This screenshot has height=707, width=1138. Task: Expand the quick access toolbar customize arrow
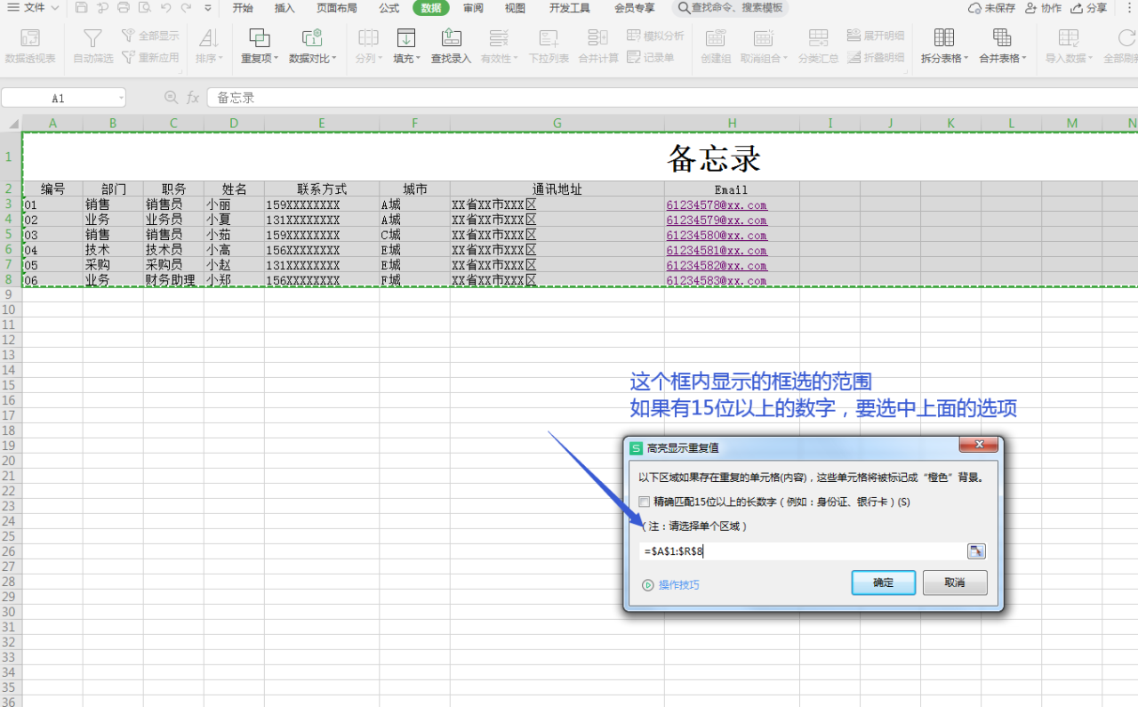[208, 8]
